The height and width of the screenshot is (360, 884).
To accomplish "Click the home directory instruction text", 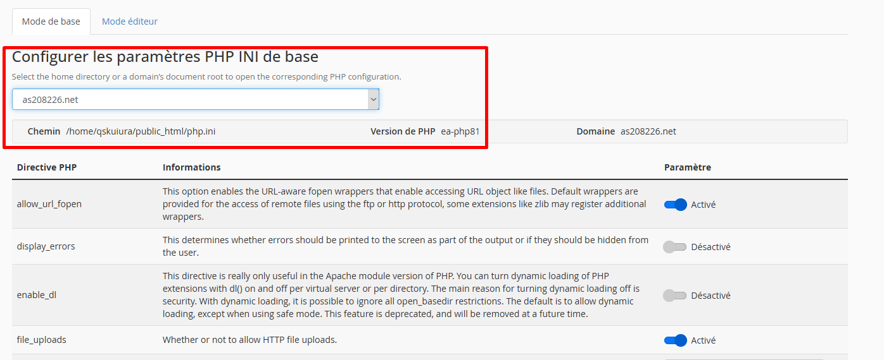I will coord(206,77).
